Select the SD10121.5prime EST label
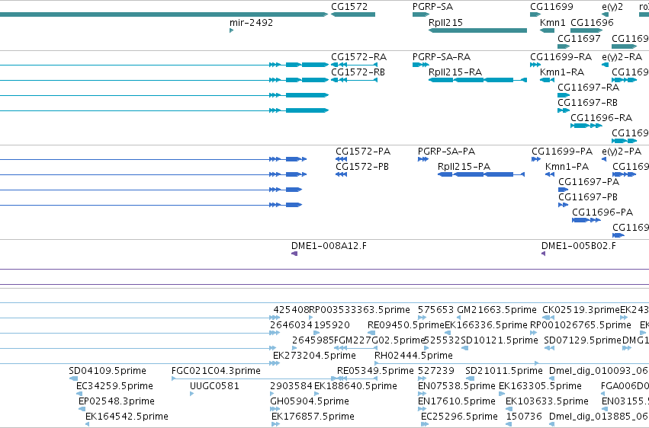The height and width of the screenshot is (428, 649). [x=500, y=340]
